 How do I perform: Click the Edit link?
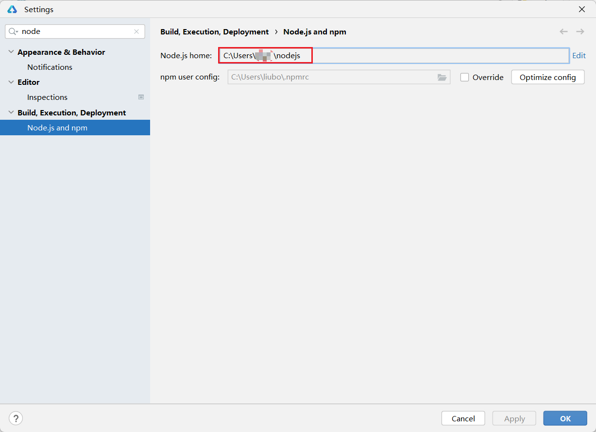(x=579, y=56)
